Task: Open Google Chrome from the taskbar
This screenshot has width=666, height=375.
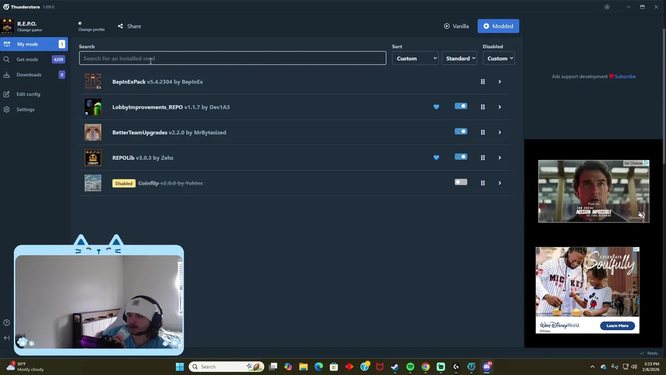Action: [426, 367]
